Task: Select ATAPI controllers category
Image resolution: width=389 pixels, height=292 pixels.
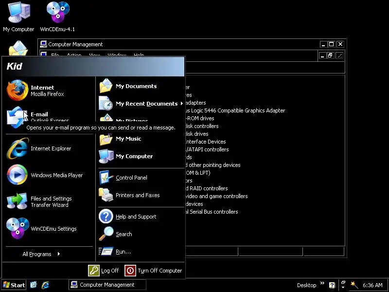Action: [207, 149]
